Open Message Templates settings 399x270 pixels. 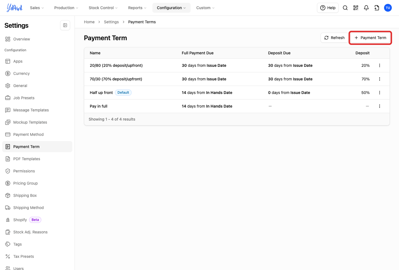click(37, 110)
